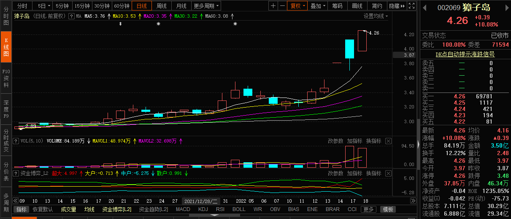The image size is (511, 219).
Task: Toggle the 成交量 volume indicator
Action: 68,209
